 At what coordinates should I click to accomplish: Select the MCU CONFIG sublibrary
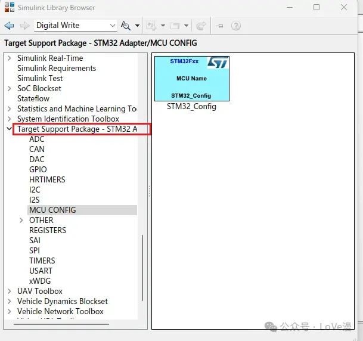pyautogui.click(x=82, y=210)
